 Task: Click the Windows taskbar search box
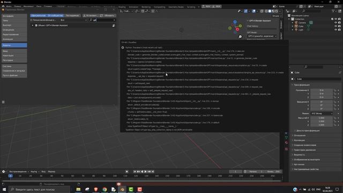pos(39,189)
